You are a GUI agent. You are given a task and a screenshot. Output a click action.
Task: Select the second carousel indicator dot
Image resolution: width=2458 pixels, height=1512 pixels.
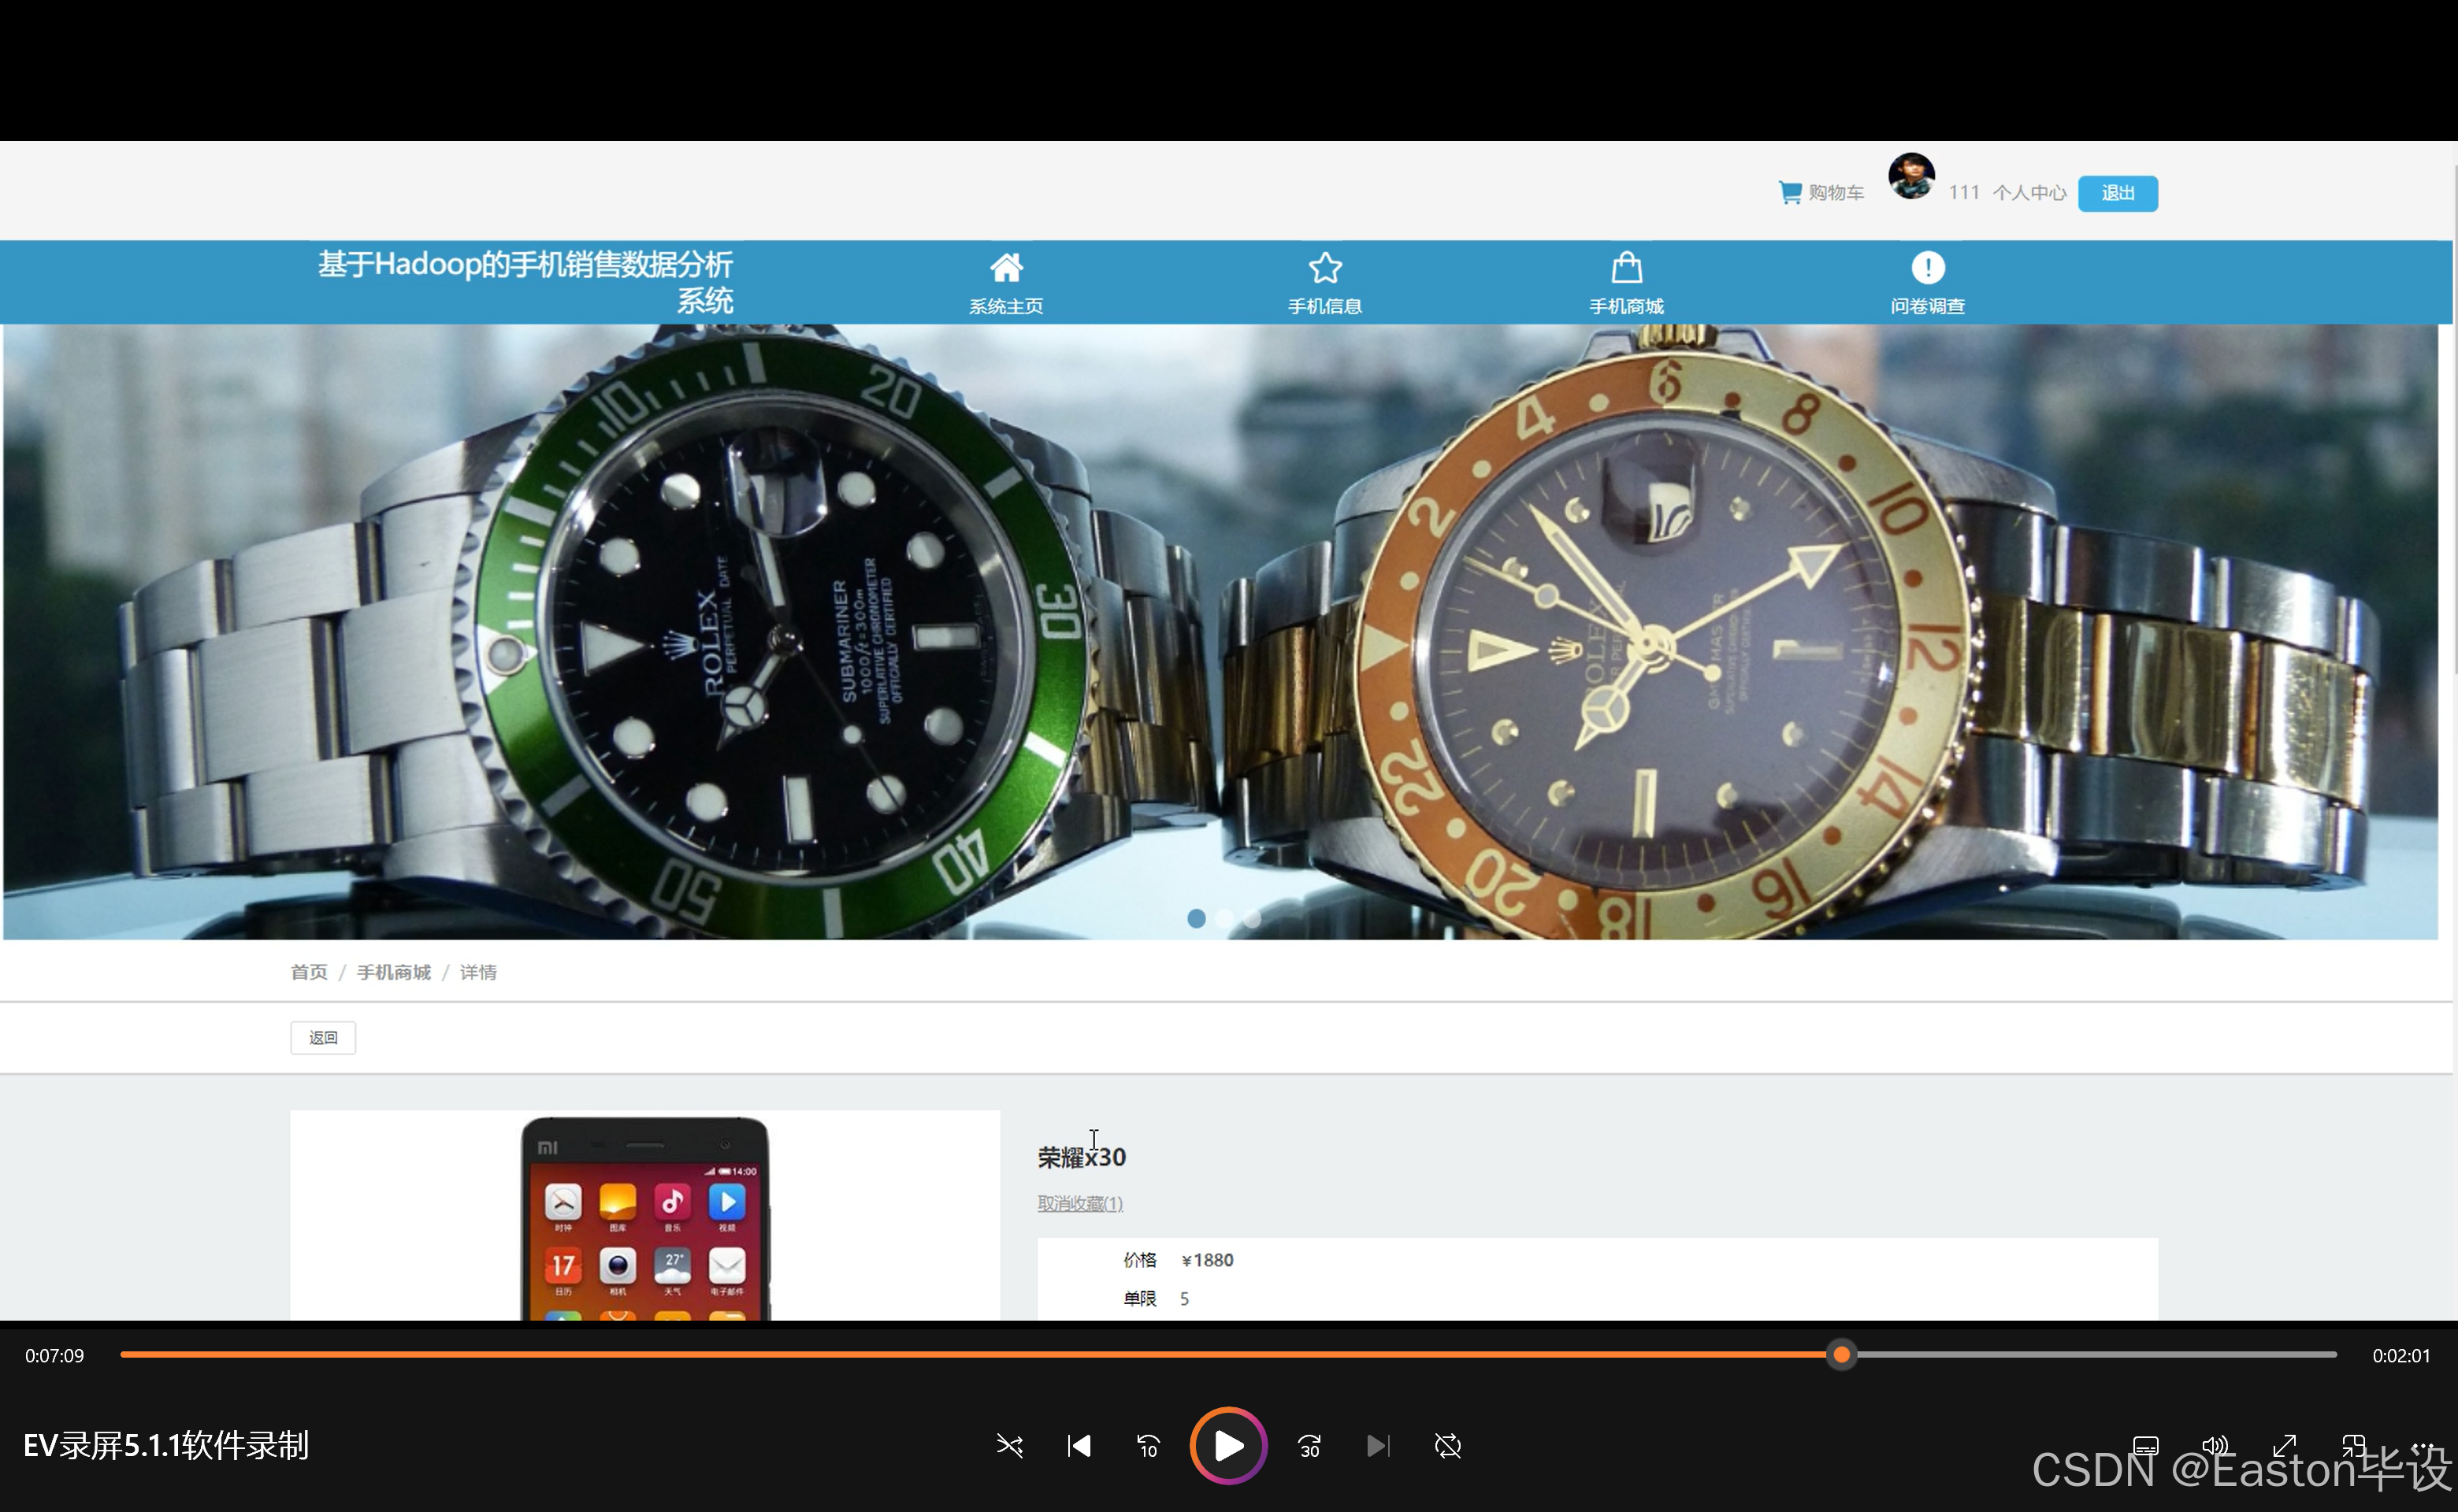pos(1223,918)
